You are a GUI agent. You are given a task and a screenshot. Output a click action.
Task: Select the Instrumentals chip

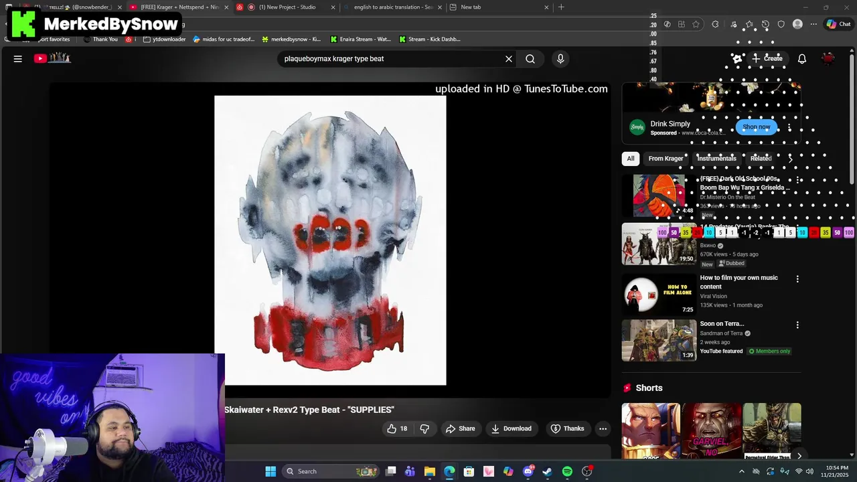click(x=716, y=159)
